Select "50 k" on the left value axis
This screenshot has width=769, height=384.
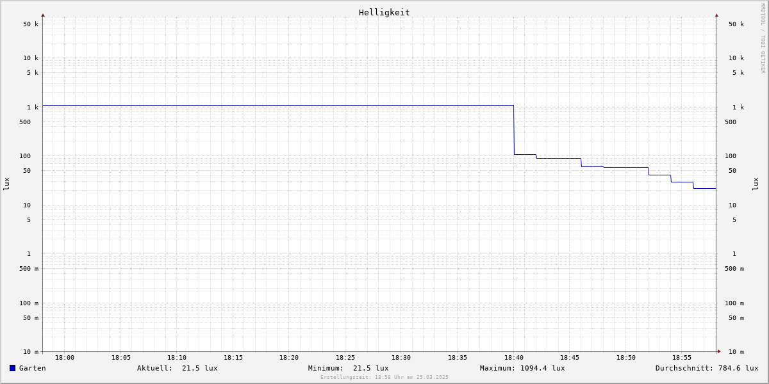tap(31, 24)
